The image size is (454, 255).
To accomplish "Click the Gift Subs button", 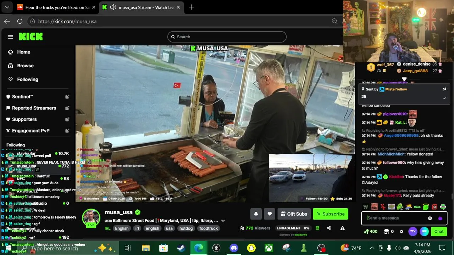I will [294, 214].
